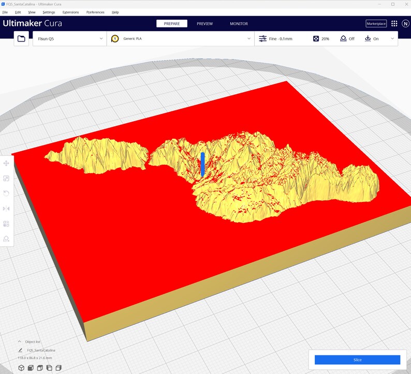Expand the Generic PLA material dropdown
Image resolution: width=411 pixels, height=374 pixels.
tap(249, 38)
